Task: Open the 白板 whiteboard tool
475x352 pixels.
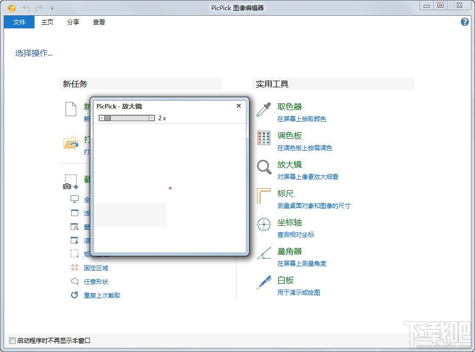Action: [286, 280]
